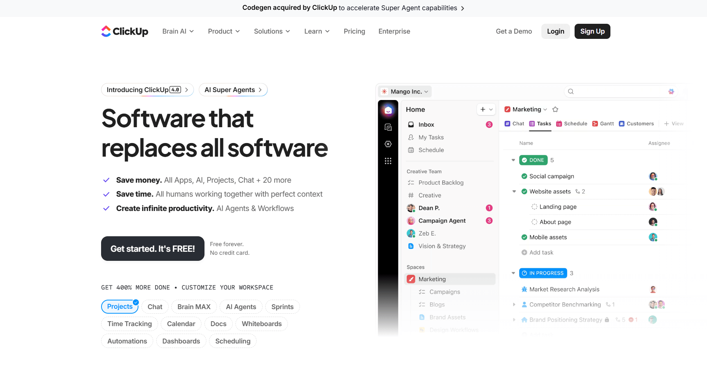Click the search magnifier icon
This screenshot has height=368, width=707.
[x=571, y=91]
